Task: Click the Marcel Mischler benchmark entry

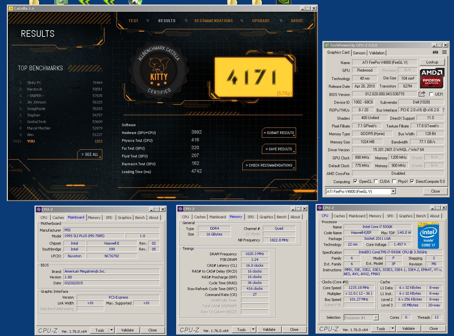Action: [x=61, y=128]
